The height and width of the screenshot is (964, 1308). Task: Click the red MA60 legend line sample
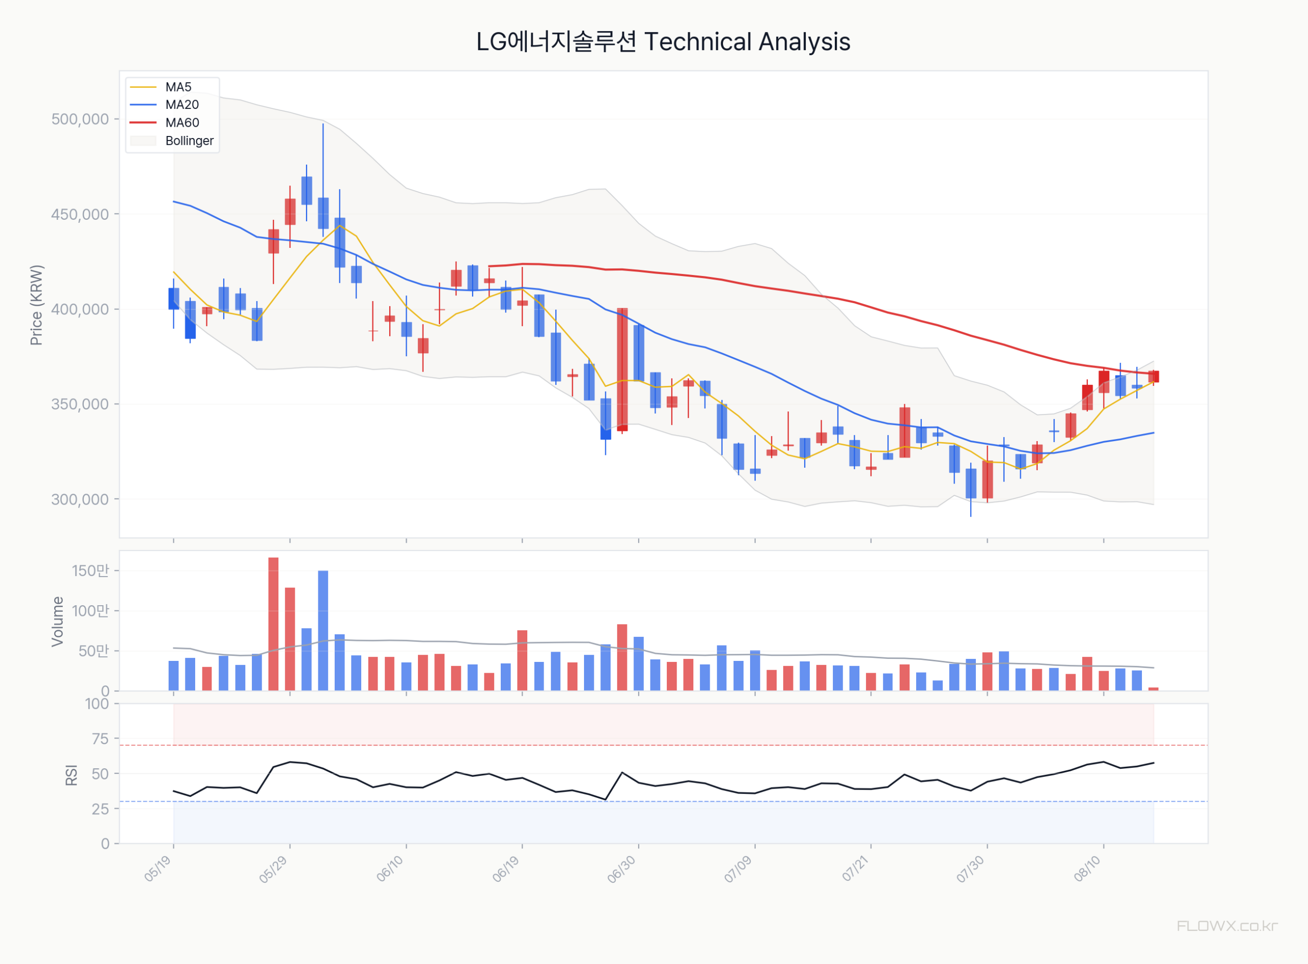coord(144,123)
